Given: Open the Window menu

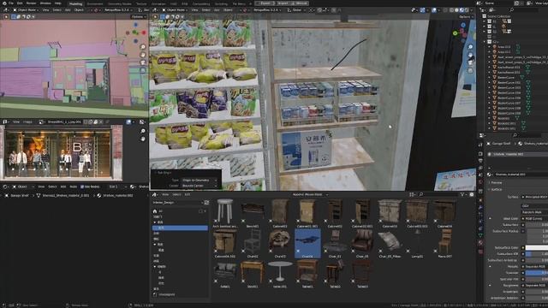Looking at the screenshot, I should click(x=45, y=3).
